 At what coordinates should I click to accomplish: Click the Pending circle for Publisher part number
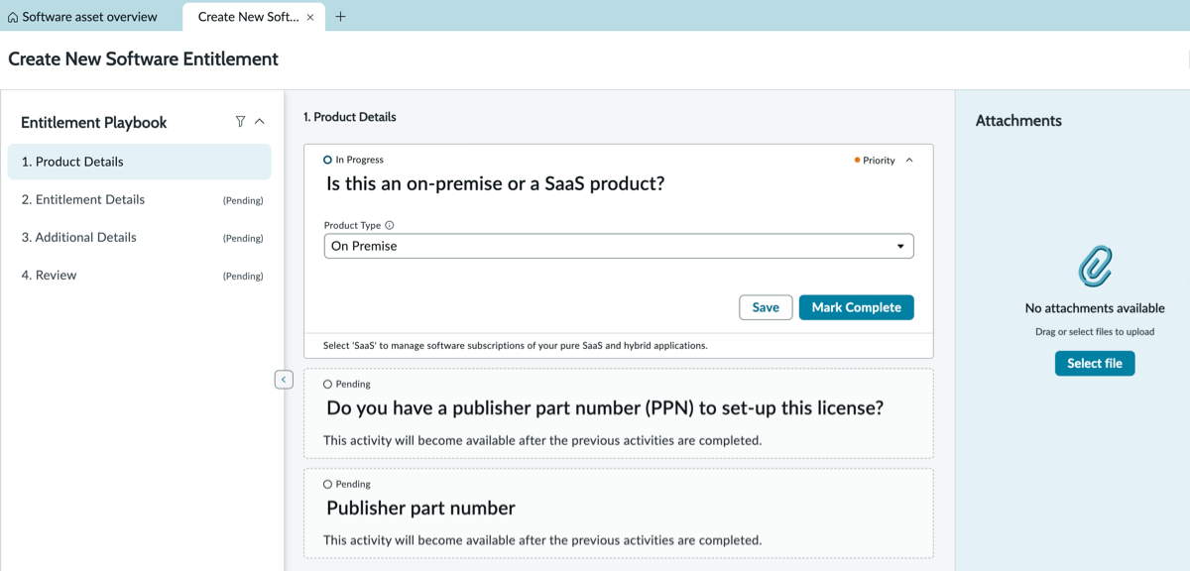pyautogui.click(x=328, y=484)
